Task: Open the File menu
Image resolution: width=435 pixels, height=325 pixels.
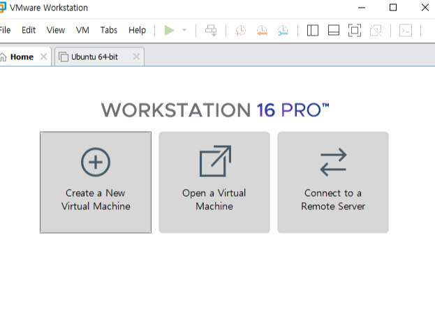Action: 5,30
